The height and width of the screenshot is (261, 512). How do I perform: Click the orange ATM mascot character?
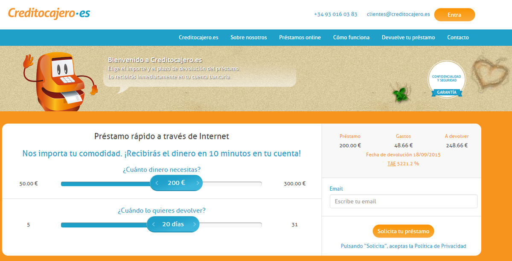click(x=60, y=82)
